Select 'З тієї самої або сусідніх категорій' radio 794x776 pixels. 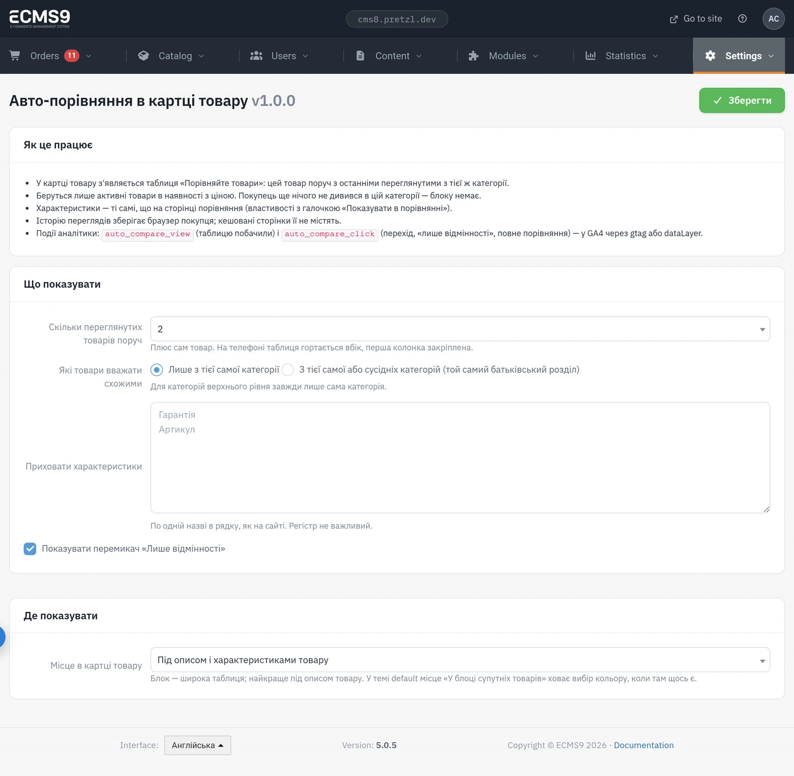[288, 370]
